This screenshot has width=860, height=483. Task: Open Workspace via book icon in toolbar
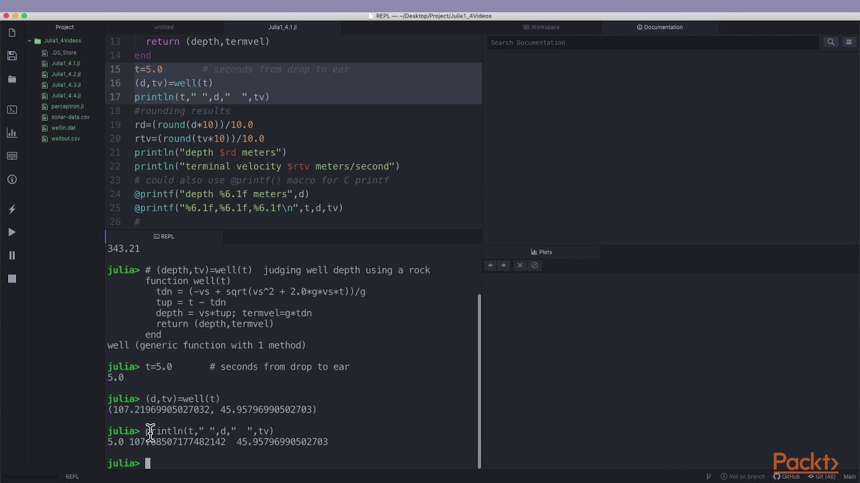tap(11, 156)
